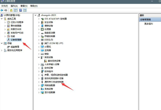Image resolution: width=161 pixels, height=110 pixels.
Task: Expand the 任务计划程序 node
Action: click(5, 22)
